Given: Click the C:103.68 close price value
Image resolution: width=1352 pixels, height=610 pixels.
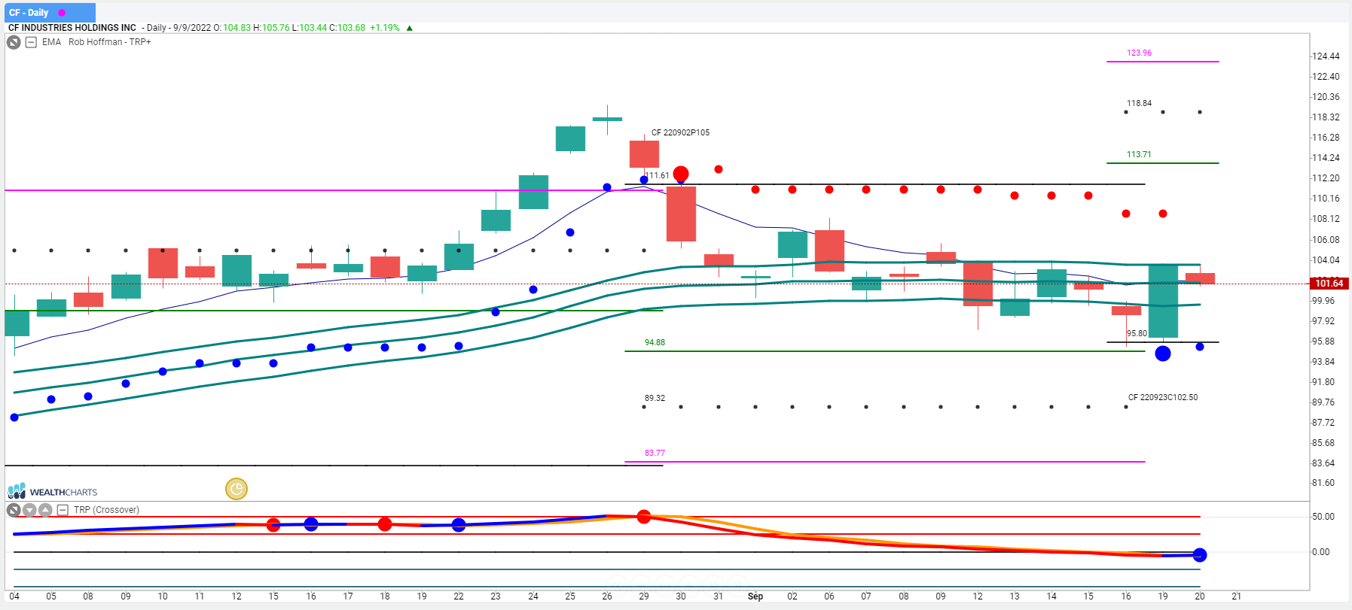Looking at the screenshot, I should 347,28.
